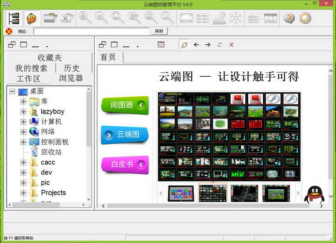
Task: Click the red X stop icon in browser toolbar
Action: click(x=231, y=45)
